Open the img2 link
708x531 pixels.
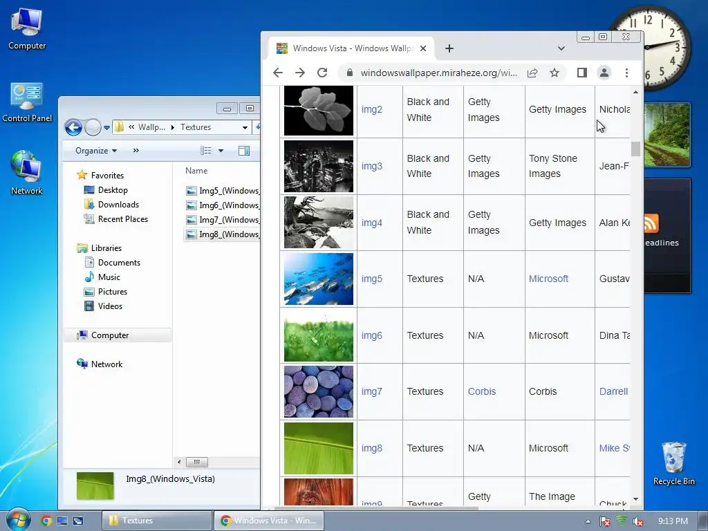click(x=371, y=110)
